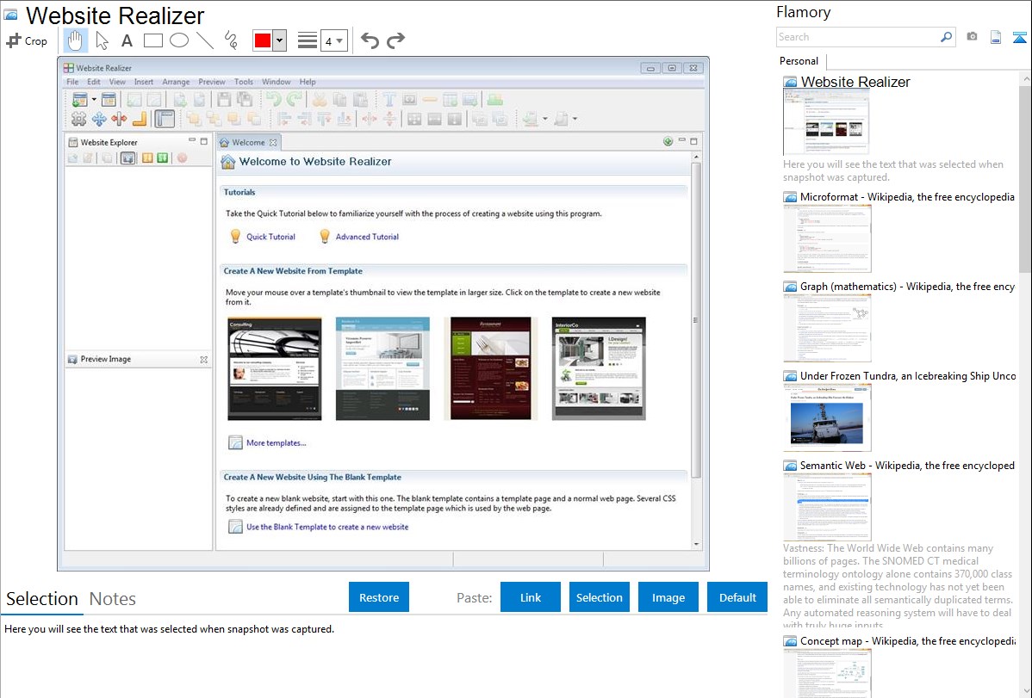Pick the rectangle shape tool
The width and height of the screenshot is (1032, 698).
pos(152,40)
